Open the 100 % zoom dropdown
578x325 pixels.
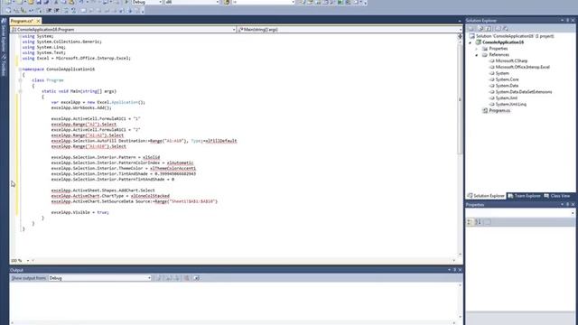(x=28, y=261)
